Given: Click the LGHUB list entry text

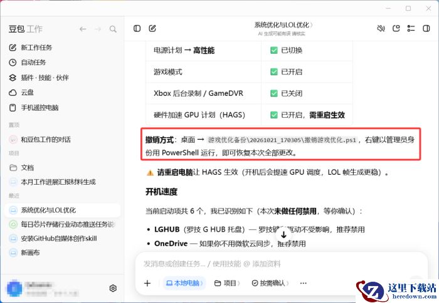Looking at the screenshot, I should 259,230.
